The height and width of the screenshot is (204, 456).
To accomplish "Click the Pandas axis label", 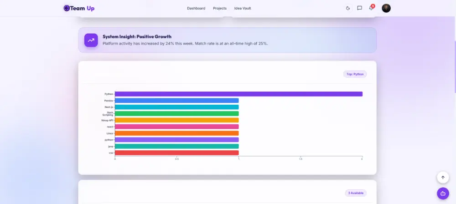I will (x=109, y=101).
